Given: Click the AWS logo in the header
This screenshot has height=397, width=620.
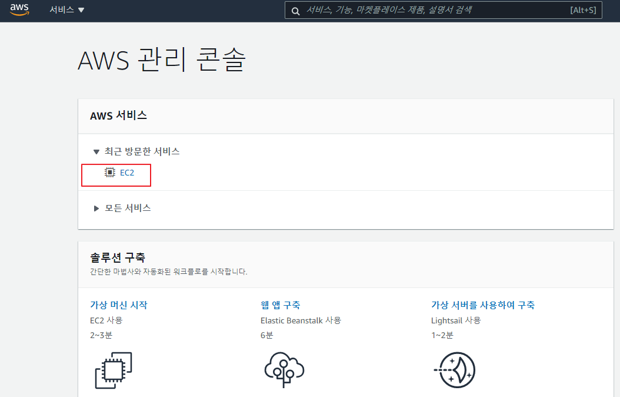Looking at the screenshot, I should tap(19, 9).
